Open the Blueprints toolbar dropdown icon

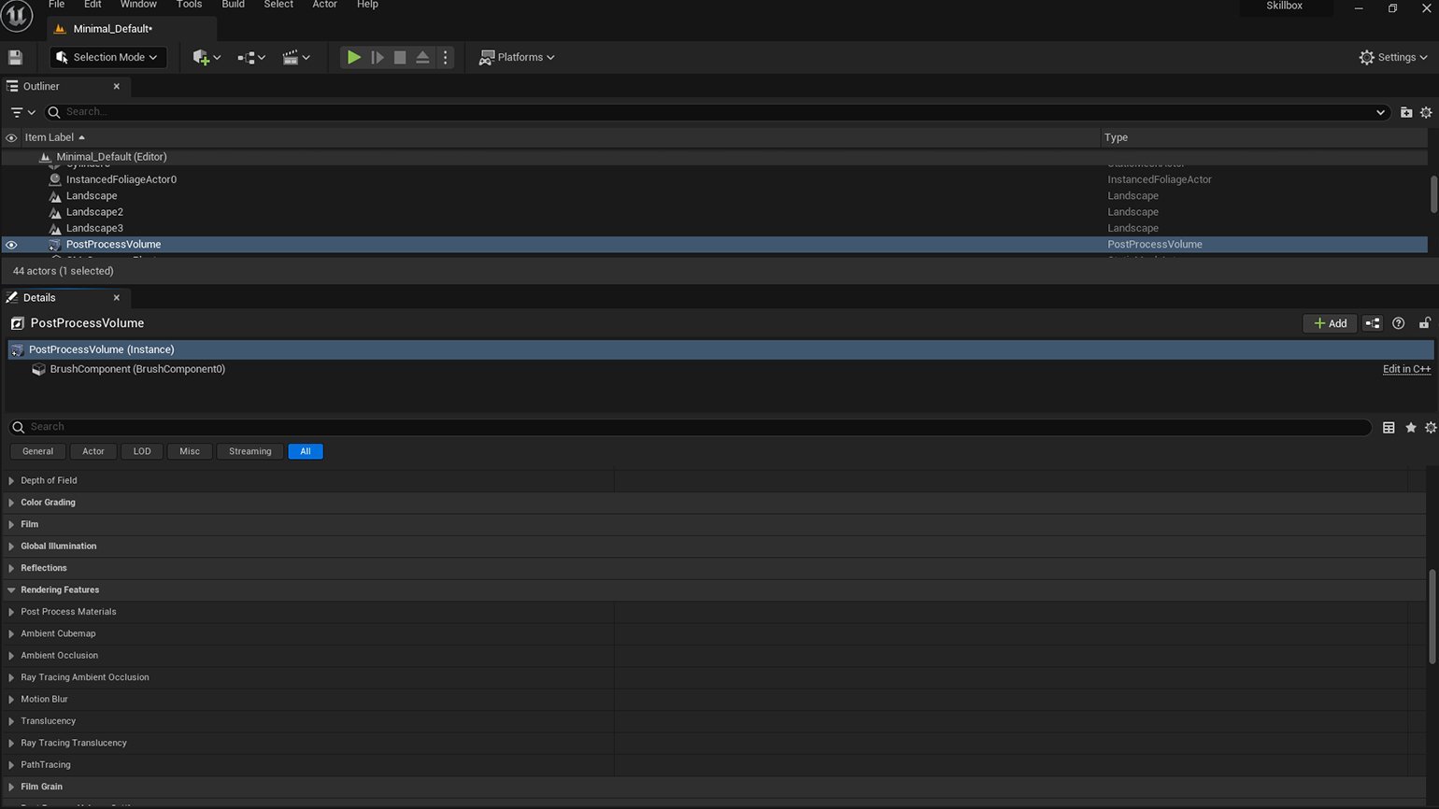[x=250, y=57]
